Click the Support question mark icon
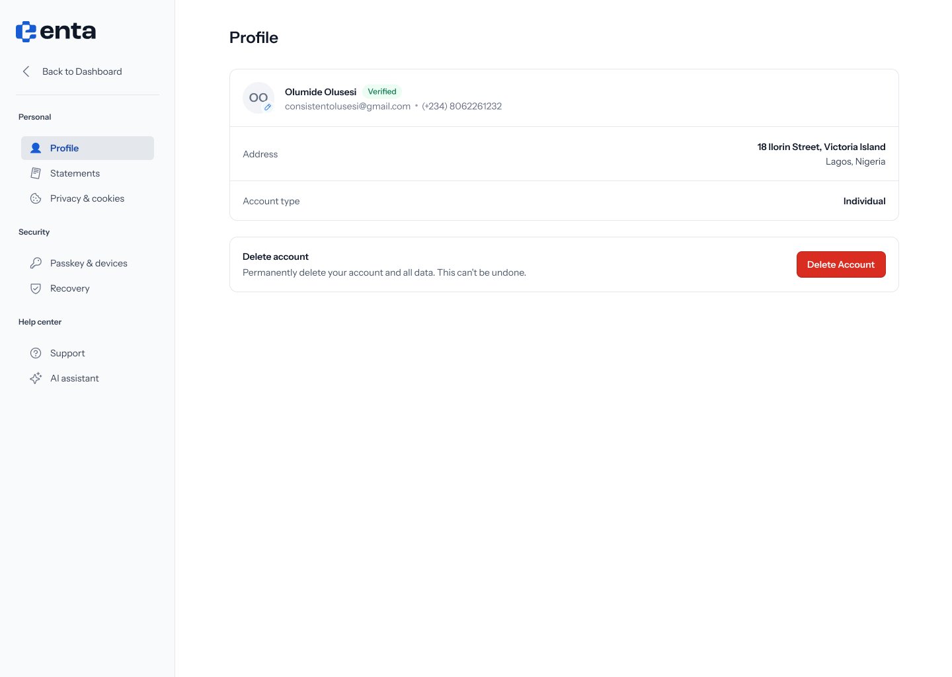This screenshot has height=677, width=952. [36, 353]
